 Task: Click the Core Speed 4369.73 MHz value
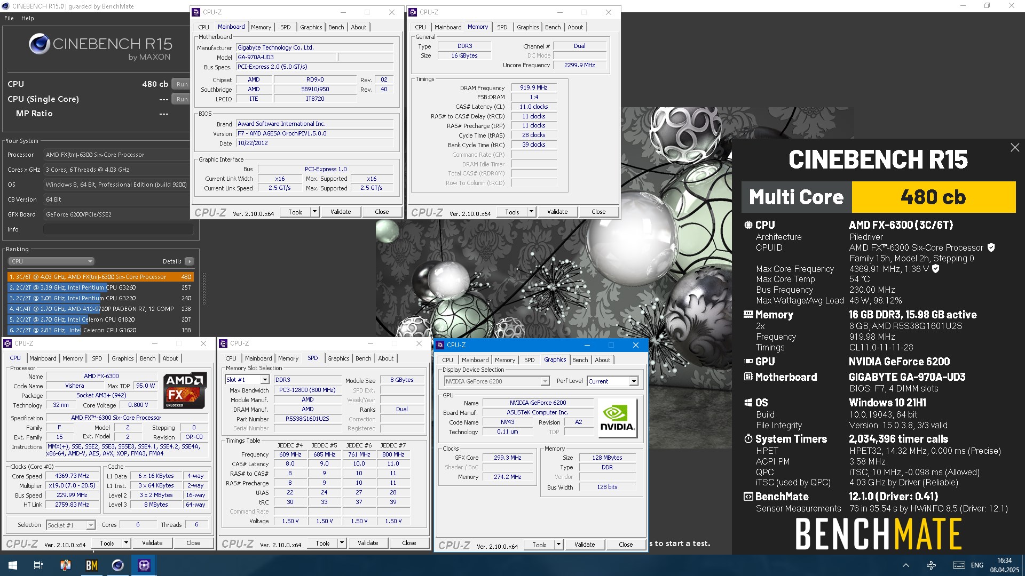[x=72, y=476]
